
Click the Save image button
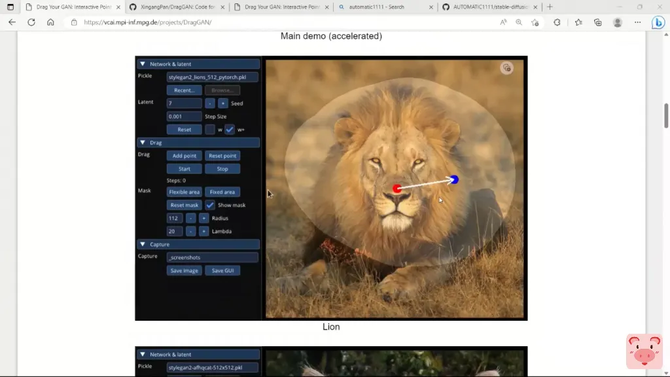184,270
